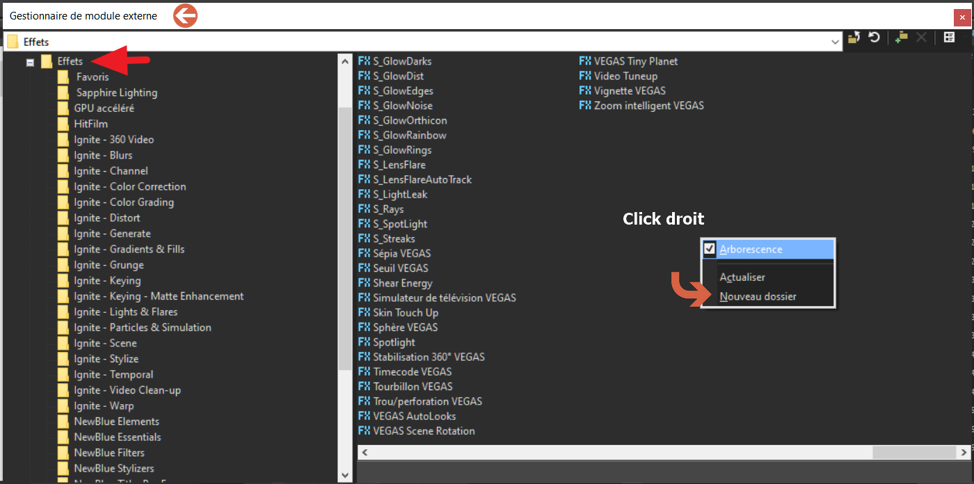This screenshot has height=484, width=974.
Task: Uncheck the Arborescence checkbox in context menu
Action: point(710,249)
